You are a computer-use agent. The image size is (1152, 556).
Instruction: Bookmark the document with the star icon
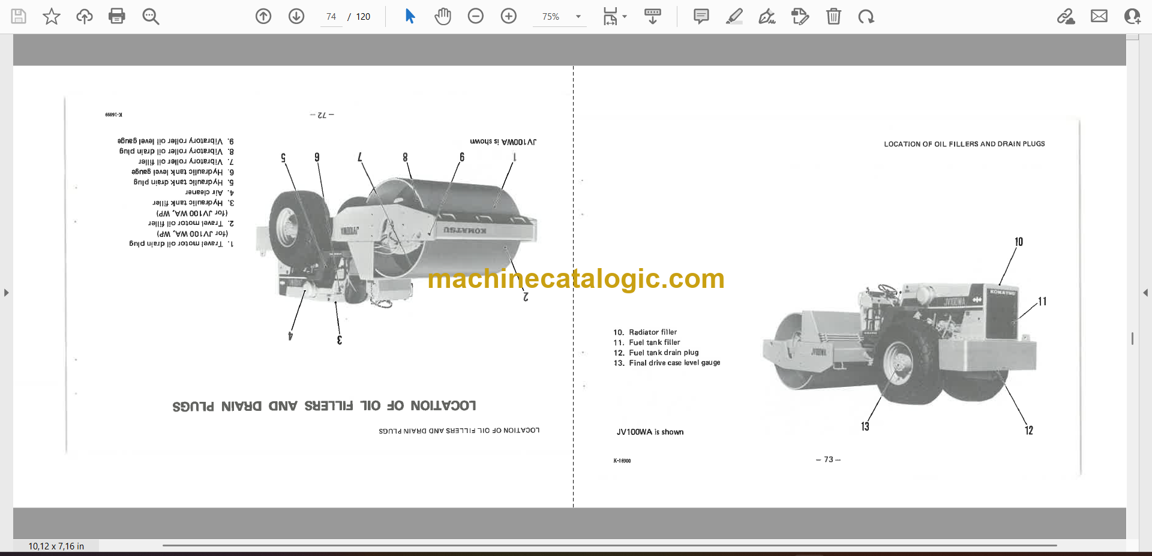point(52,16)
